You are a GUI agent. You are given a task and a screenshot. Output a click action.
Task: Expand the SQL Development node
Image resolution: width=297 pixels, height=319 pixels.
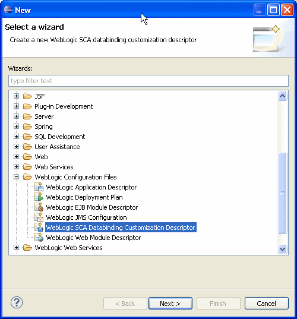tap(16, 136)
